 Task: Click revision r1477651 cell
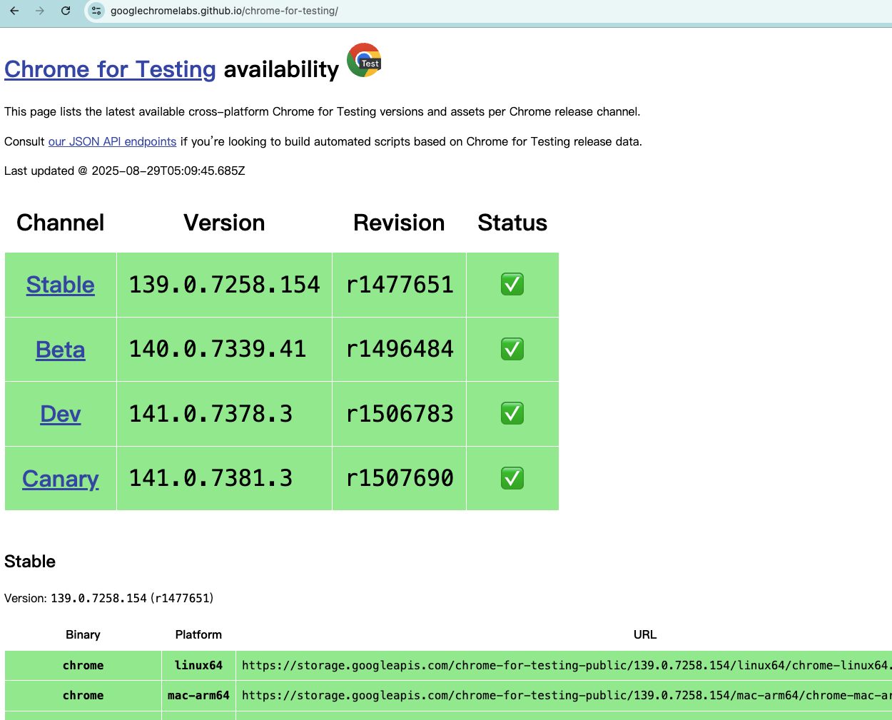click(400, 285)
